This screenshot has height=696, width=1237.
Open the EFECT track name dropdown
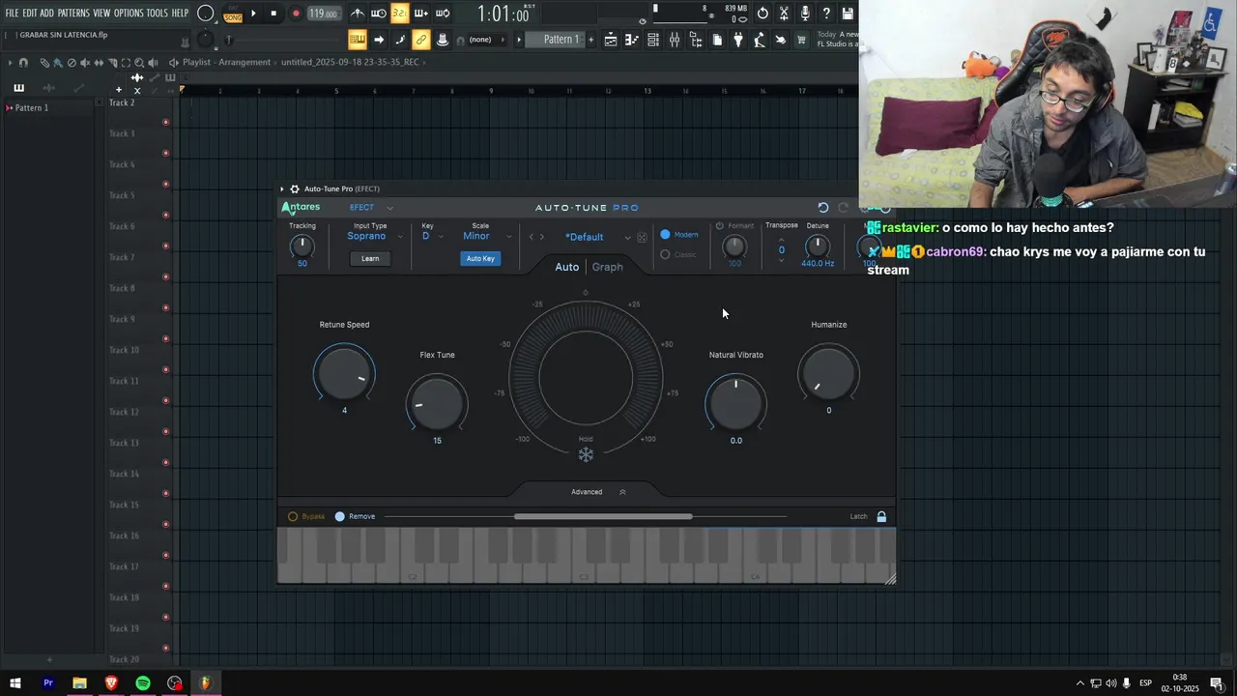click(x=371, y=208)
